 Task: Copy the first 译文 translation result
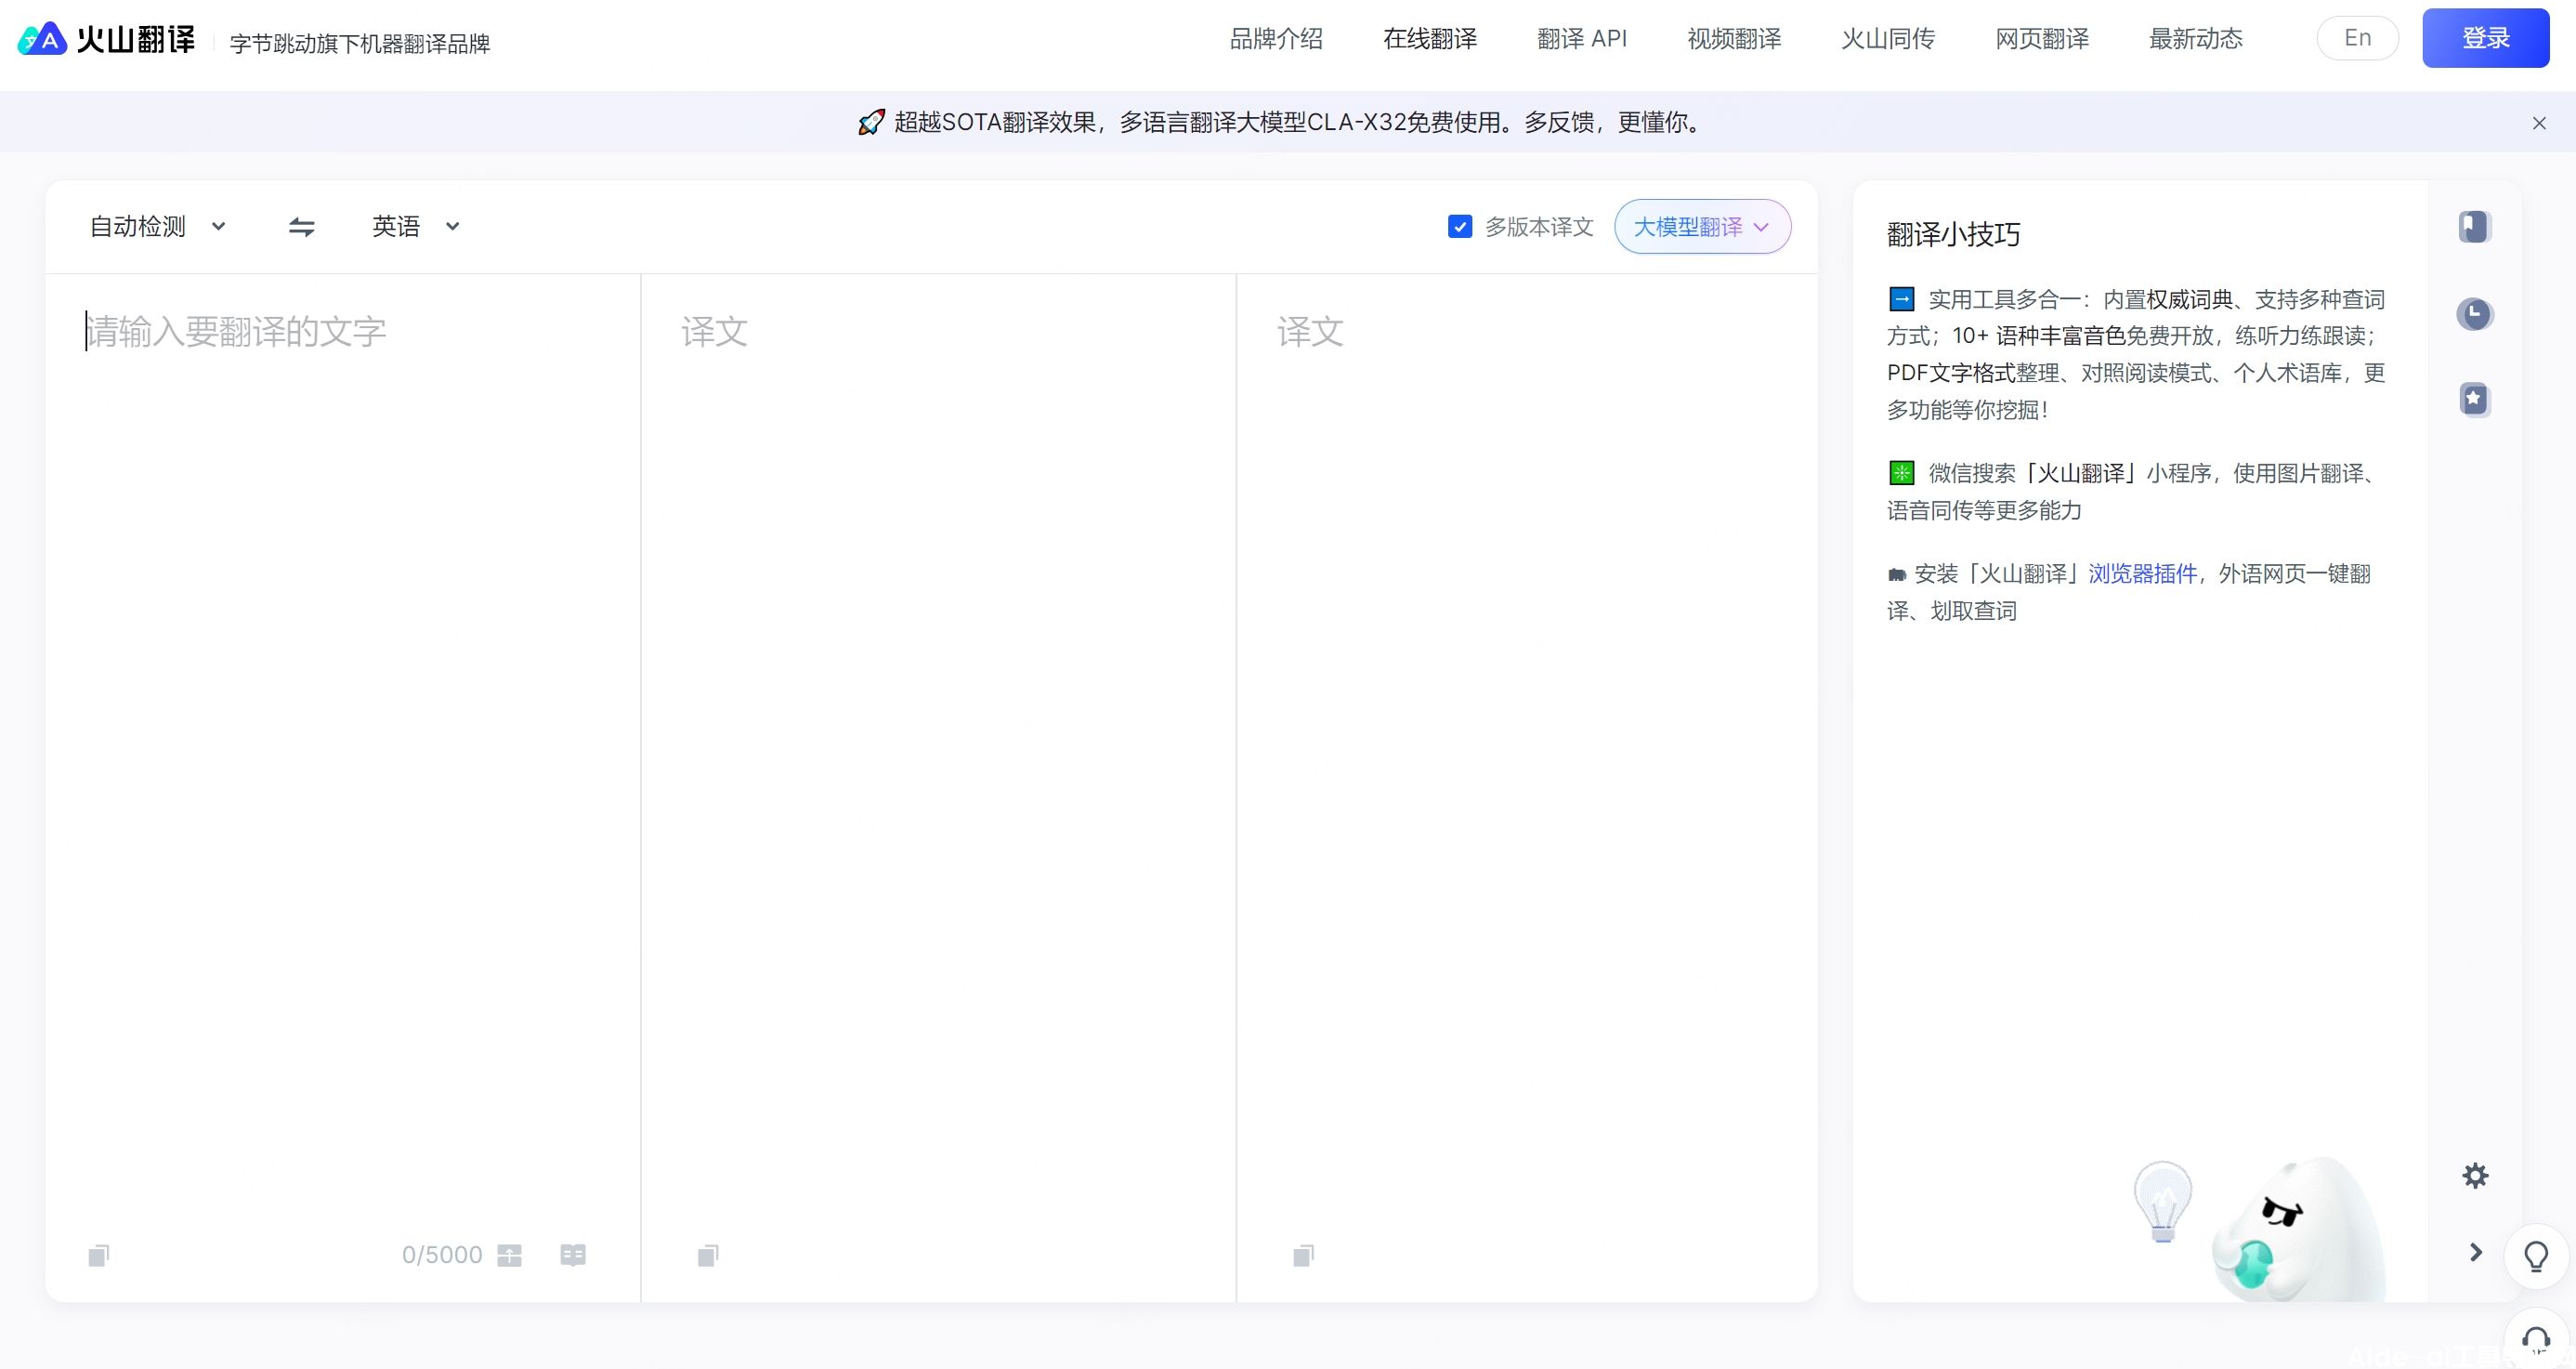pyautogui.click(x=708, y=1255)
